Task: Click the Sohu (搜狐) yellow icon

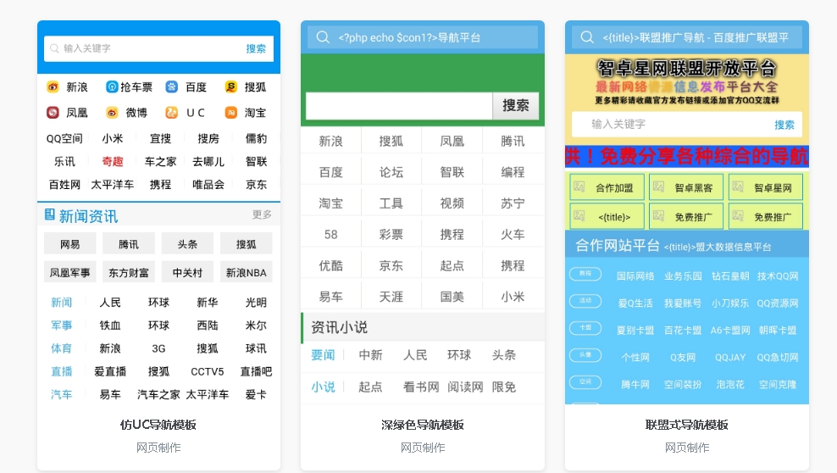Action: click(x=230, y=86)
